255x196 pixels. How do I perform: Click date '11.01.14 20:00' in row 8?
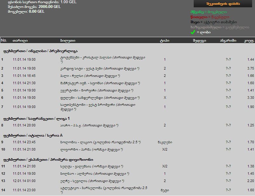tap(24, 125)
